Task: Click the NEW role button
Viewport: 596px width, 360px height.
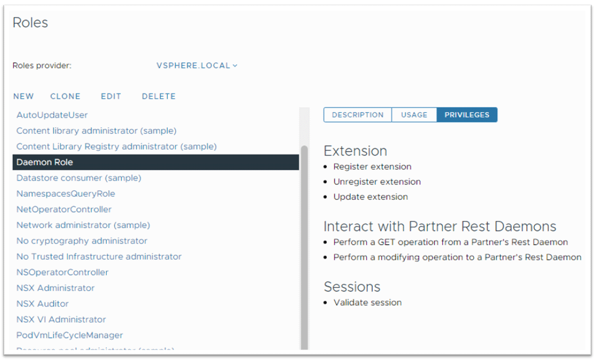Action: 23,97
